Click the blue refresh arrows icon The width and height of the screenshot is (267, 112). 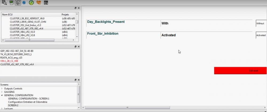[24, 3]
